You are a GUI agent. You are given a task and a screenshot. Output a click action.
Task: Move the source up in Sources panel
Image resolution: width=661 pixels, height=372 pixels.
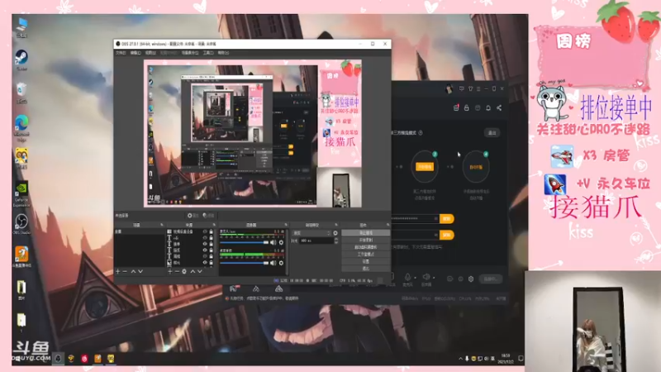click(193, 272)
